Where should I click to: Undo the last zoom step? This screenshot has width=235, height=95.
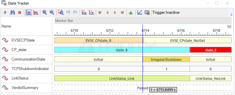(68, 13)
